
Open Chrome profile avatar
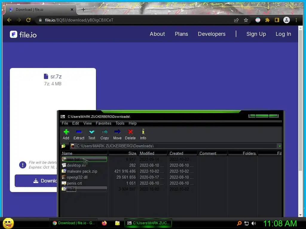coord(287,20)
